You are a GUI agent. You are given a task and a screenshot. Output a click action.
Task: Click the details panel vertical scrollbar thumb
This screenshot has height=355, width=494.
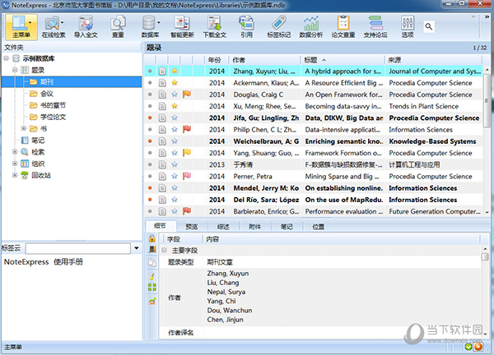tap(485, 256)
